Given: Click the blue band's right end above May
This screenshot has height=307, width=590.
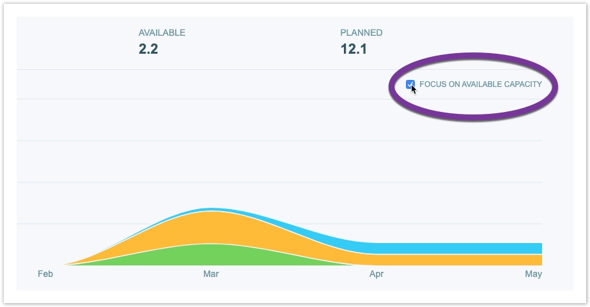Looking at the screenshot, I should pos(539,248).
